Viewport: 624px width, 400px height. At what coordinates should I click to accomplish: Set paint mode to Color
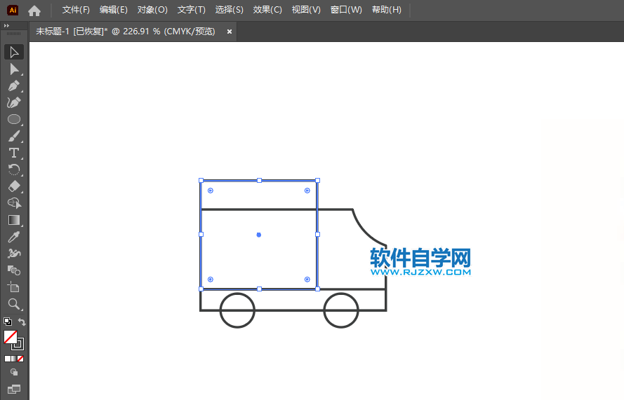point(8,359)
